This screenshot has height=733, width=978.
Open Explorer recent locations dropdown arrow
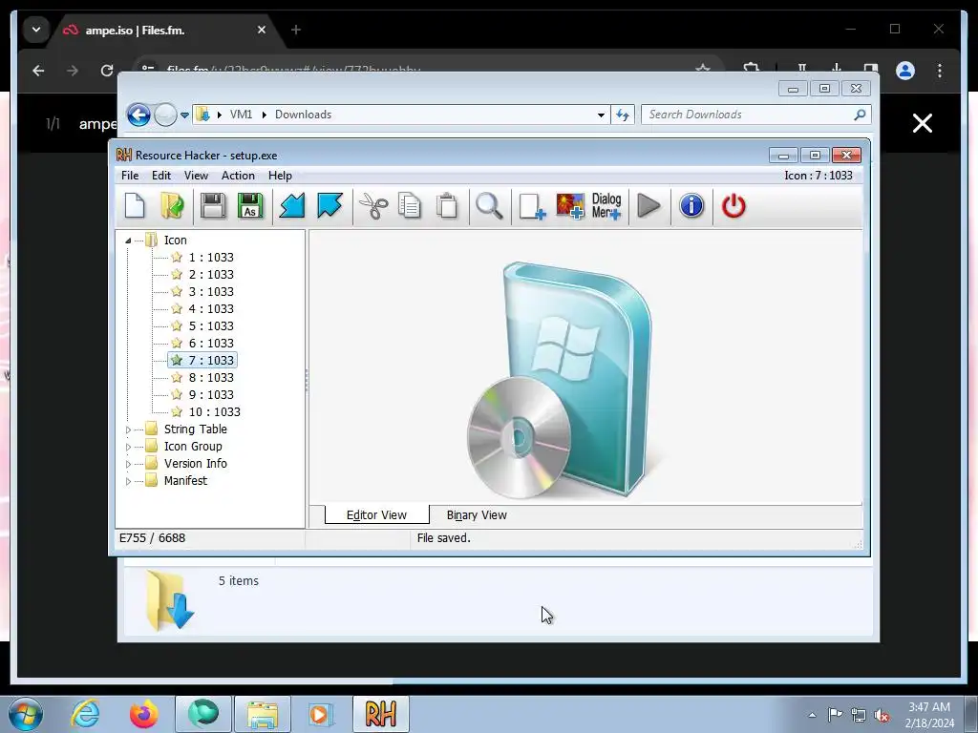click(x=184, y=115)
